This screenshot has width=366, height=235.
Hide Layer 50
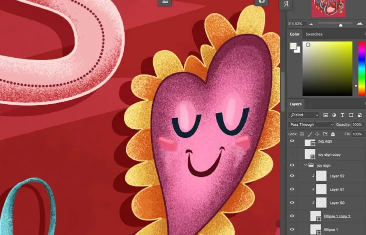tap(292, 202)
